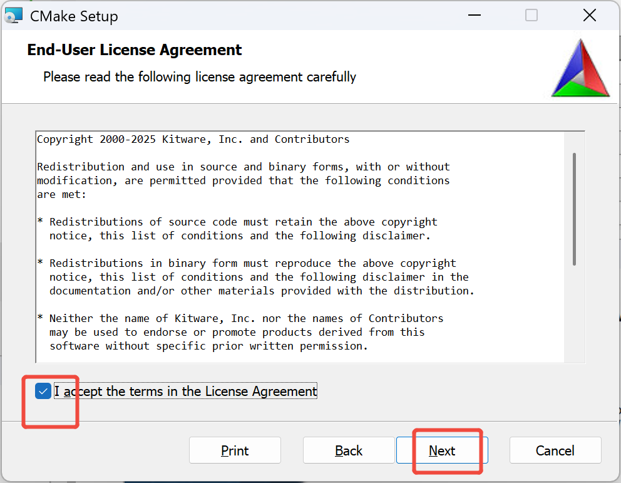Screen dimensions: 621x483
Task: Click the 'are met:' line
Action: [x=61, y=195]
